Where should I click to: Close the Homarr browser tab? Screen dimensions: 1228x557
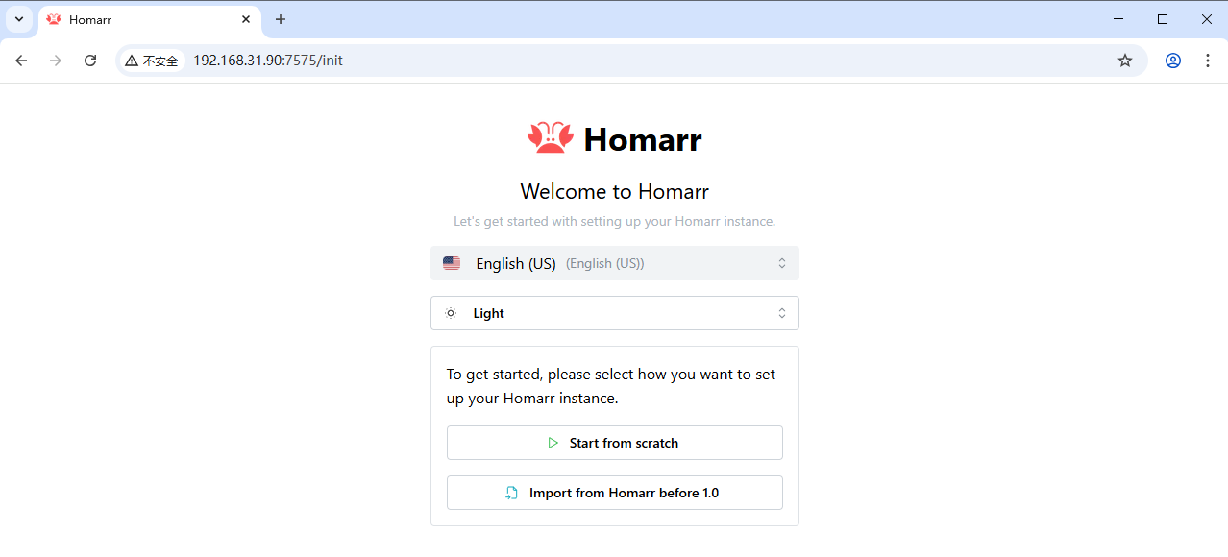point(246,19)
